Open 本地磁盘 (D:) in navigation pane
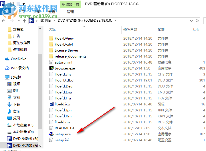 click(23, 132)
